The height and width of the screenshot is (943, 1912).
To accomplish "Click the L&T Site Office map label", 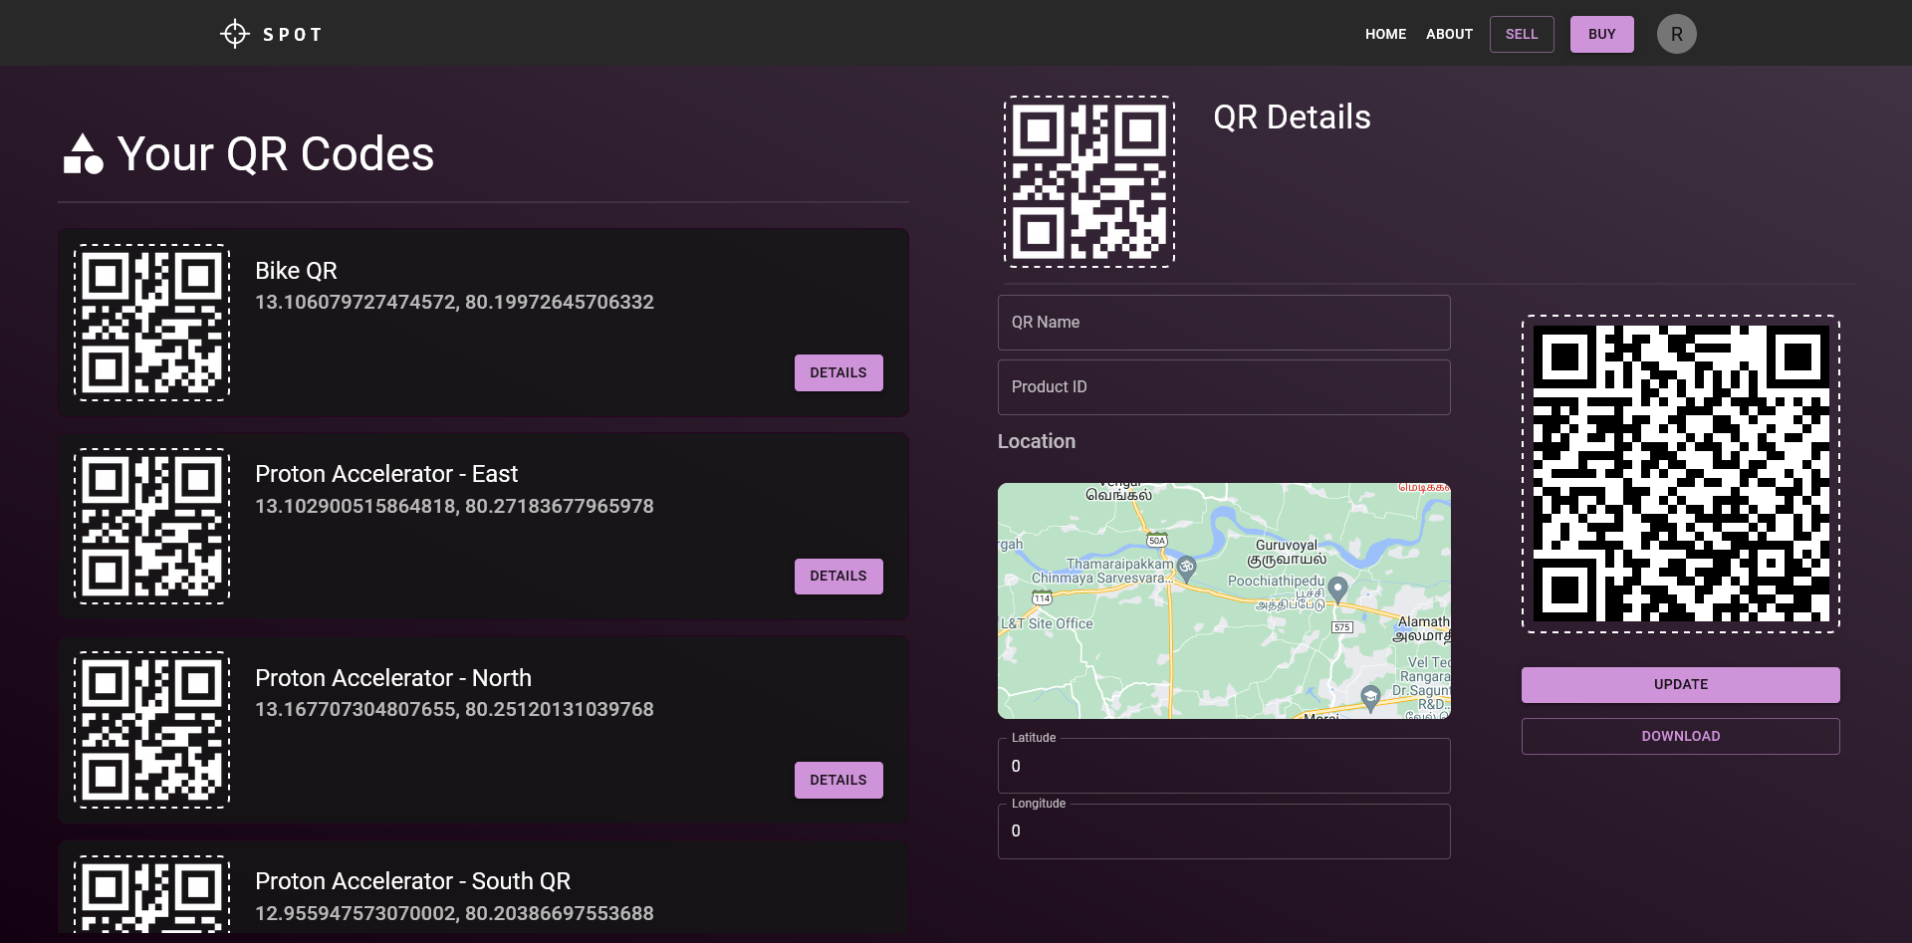I will [1047, 623].
